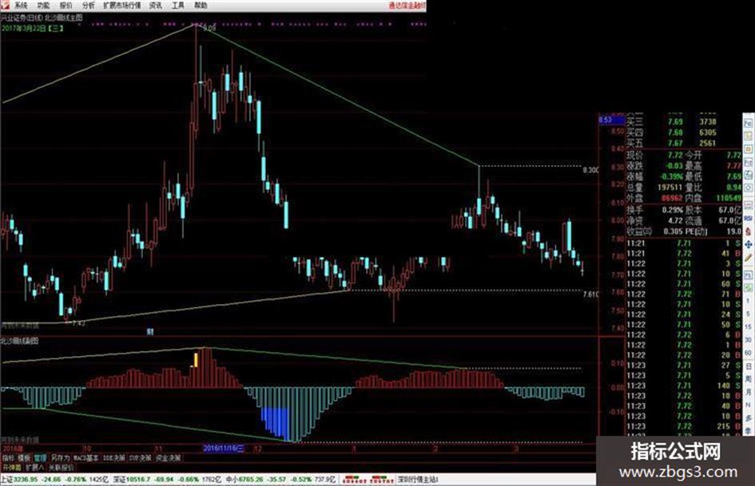The width and height of the screenshot is (755, 486).
Task: Click the chart picture icon in right sidebar
Action: click(749, 175)
